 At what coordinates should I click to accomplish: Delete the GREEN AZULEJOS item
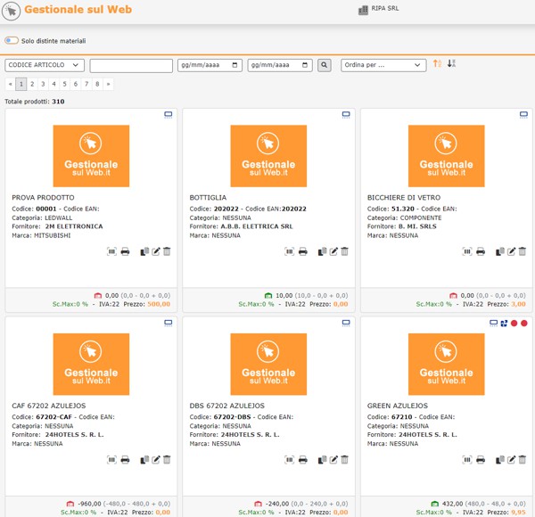coord(523,460)
